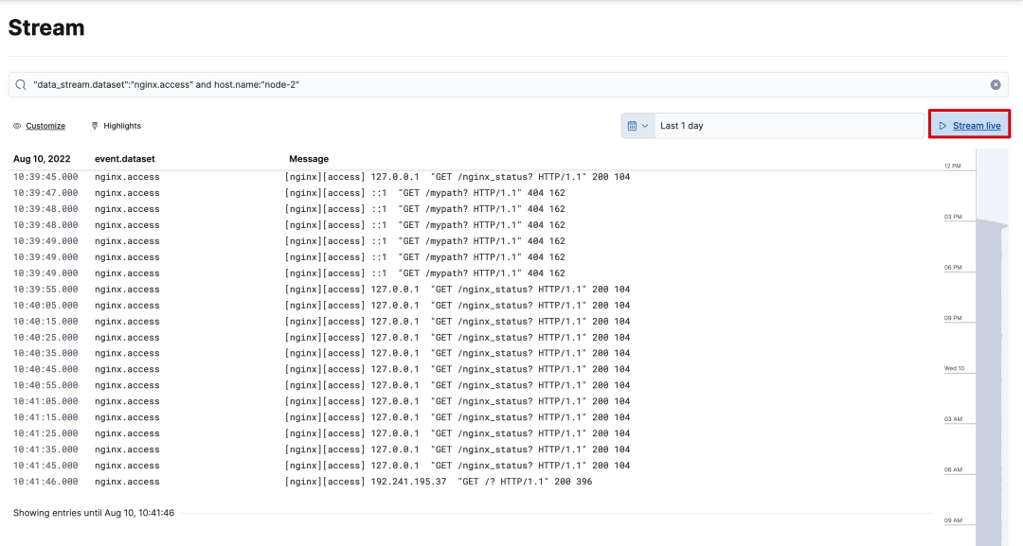This screenshot has height=546, width=1023.
Task: Jump to 03 AM on the minimap
Action: click(953, 419)
